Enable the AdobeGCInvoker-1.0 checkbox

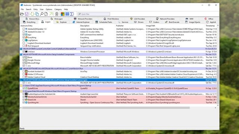pos(24,32)
